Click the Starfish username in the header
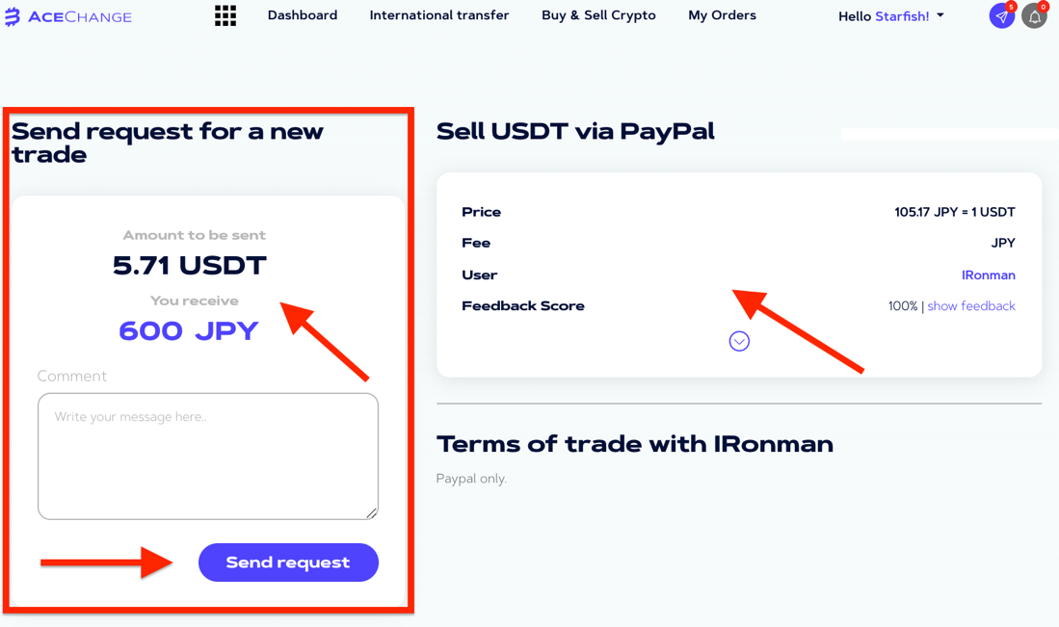 coord(902,16)
